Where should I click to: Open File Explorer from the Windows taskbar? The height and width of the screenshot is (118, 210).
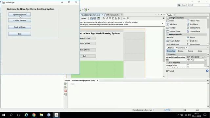[41, 115]
